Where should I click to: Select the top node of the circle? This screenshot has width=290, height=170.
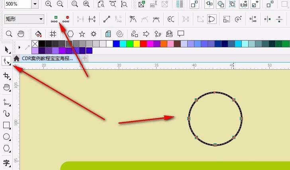(x=215, y=92)
